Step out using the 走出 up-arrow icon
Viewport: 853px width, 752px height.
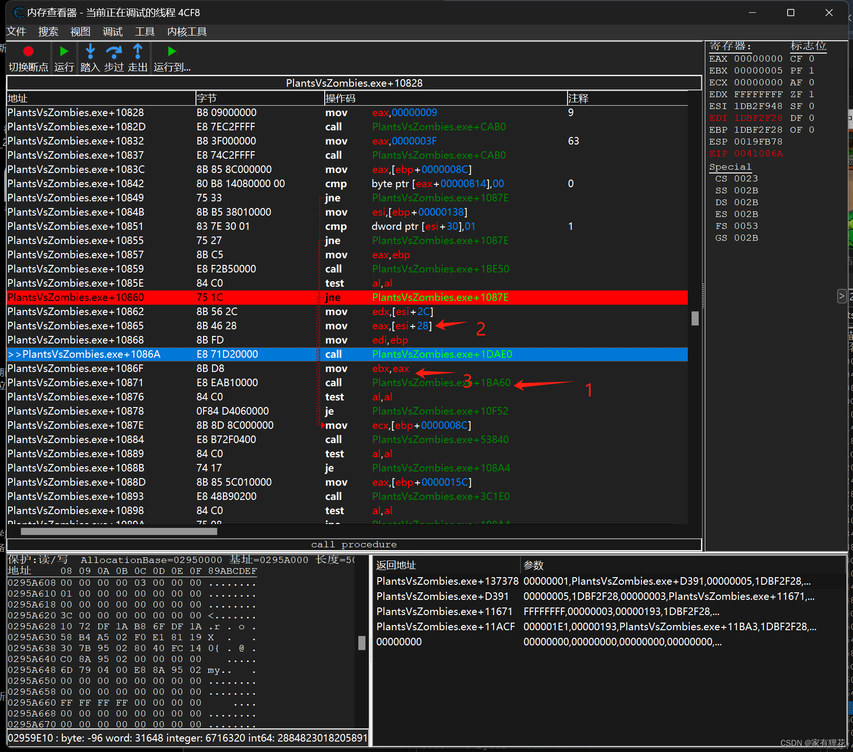point(138,51)
